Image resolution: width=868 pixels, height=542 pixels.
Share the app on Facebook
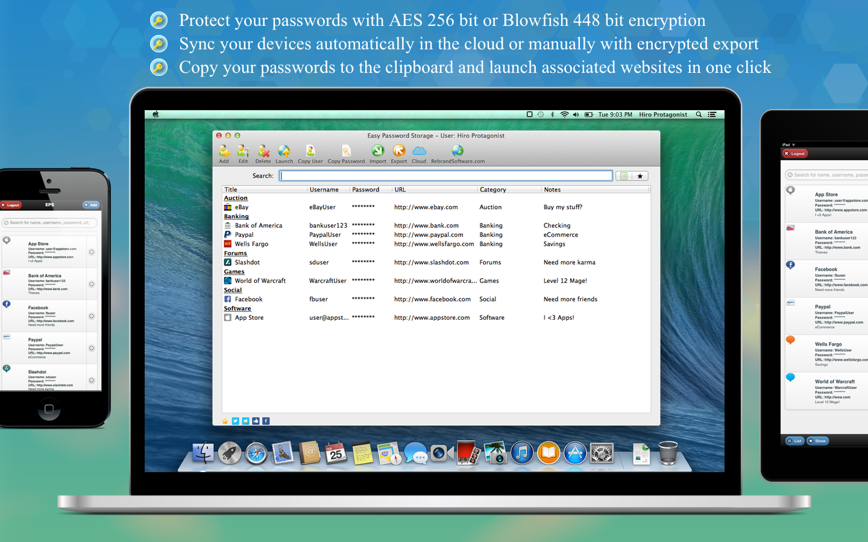point(266,421)
